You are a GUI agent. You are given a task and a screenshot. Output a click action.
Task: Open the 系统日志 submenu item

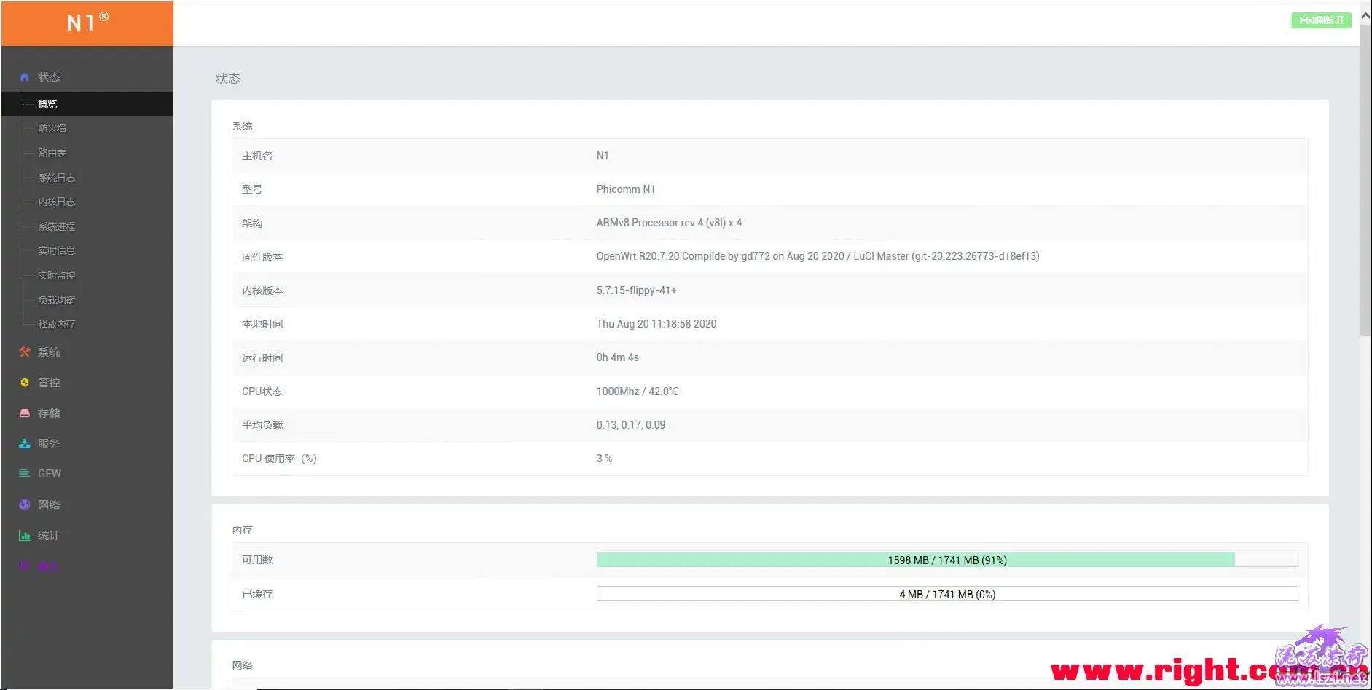[x=56, y=178]
